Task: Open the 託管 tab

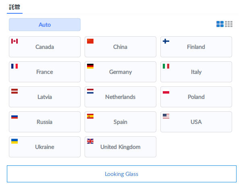Action: click(x=15, y=7)
